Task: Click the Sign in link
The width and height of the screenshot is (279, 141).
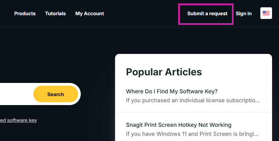Action: click(x=244, y=13)
